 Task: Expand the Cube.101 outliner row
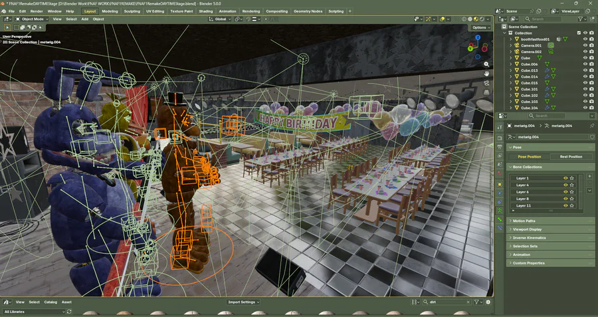(x=511, y=89)
